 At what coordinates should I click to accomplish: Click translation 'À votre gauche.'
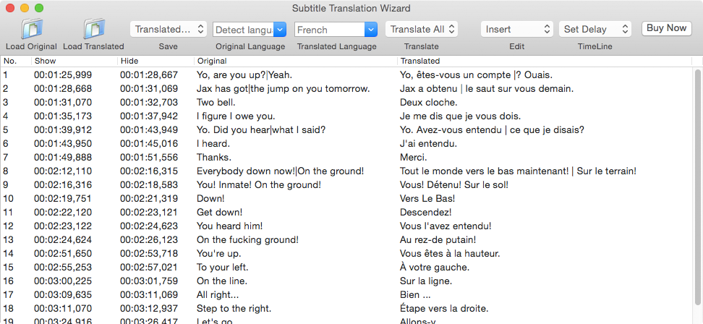pos(435,268)
